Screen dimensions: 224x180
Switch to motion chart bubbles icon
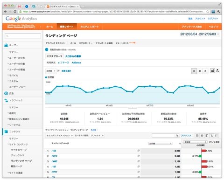217,71
